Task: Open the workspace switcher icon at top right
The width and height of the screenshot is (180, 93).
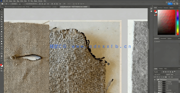Action: tap(177, 4)
